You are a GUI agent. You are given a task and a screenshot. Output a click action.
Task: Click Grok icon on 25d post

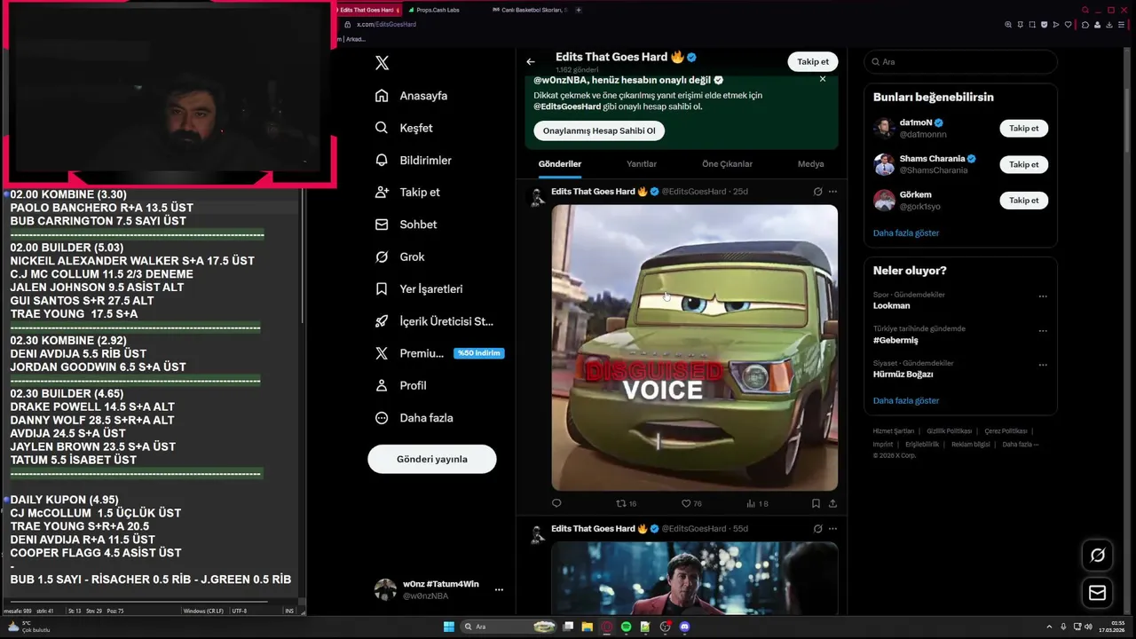click(x=817, y=192)
